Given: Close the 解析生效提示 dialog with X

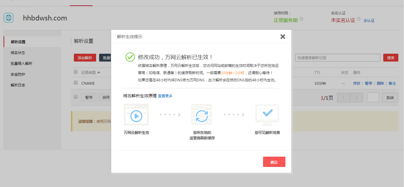Looking at the screenshot, I should click(282, 37).
